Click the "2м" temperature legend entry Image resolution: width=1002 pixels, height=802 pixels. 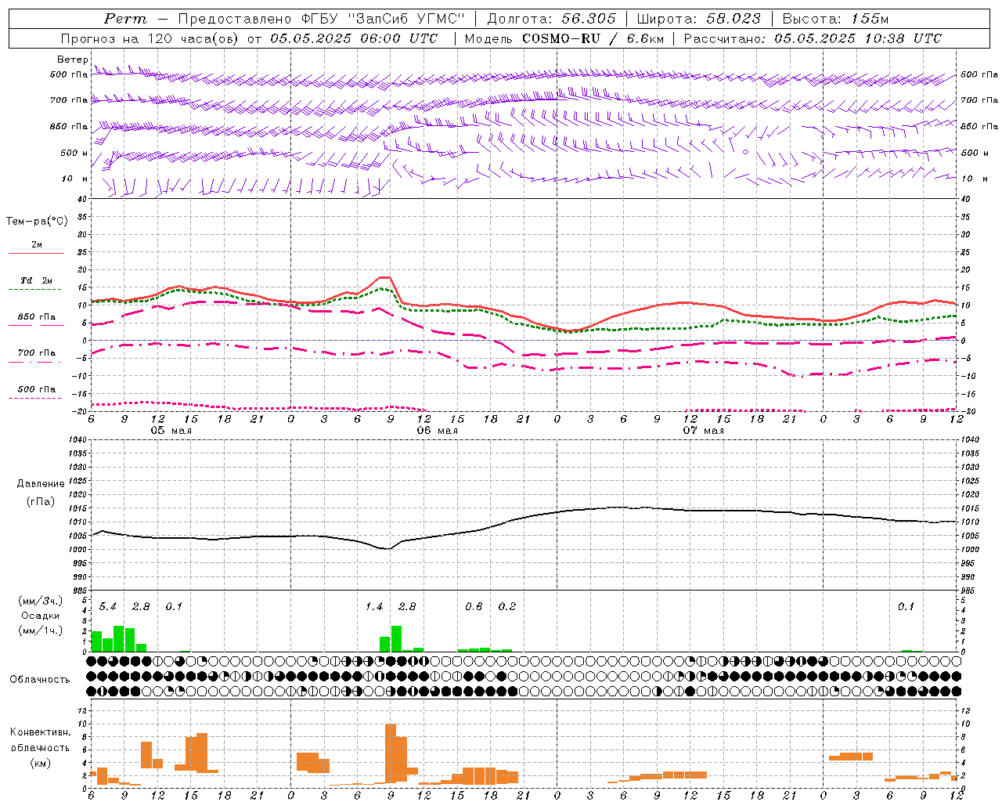point(37,244)
